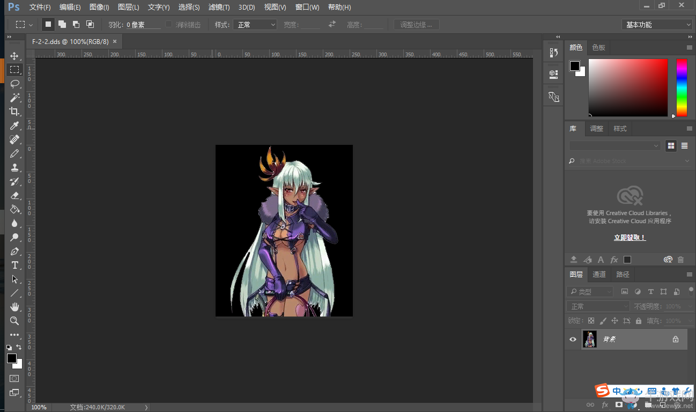Select the Move tool
This screenshot has height=412, width=696.
click(x=14, y=56)
